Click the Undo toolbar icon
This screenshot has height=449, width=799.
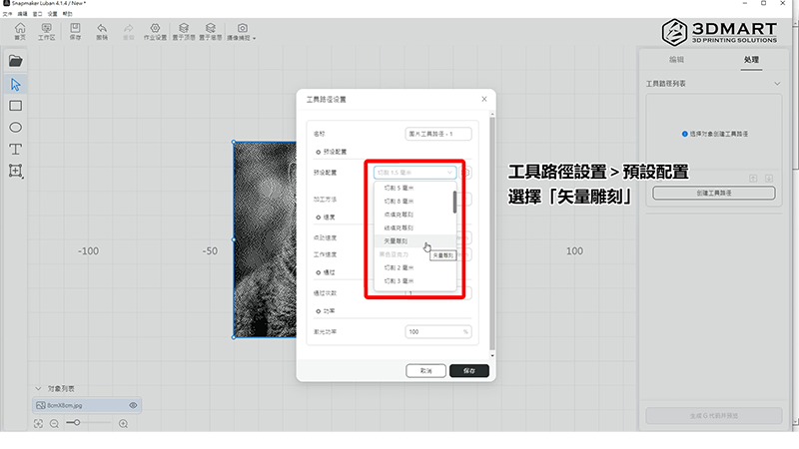[103, 31]
